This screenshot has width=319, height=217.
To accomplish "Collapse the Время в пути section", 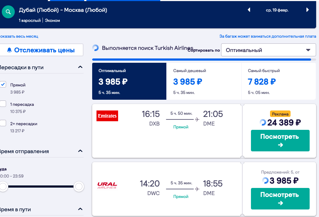I will tap(80, 209).
